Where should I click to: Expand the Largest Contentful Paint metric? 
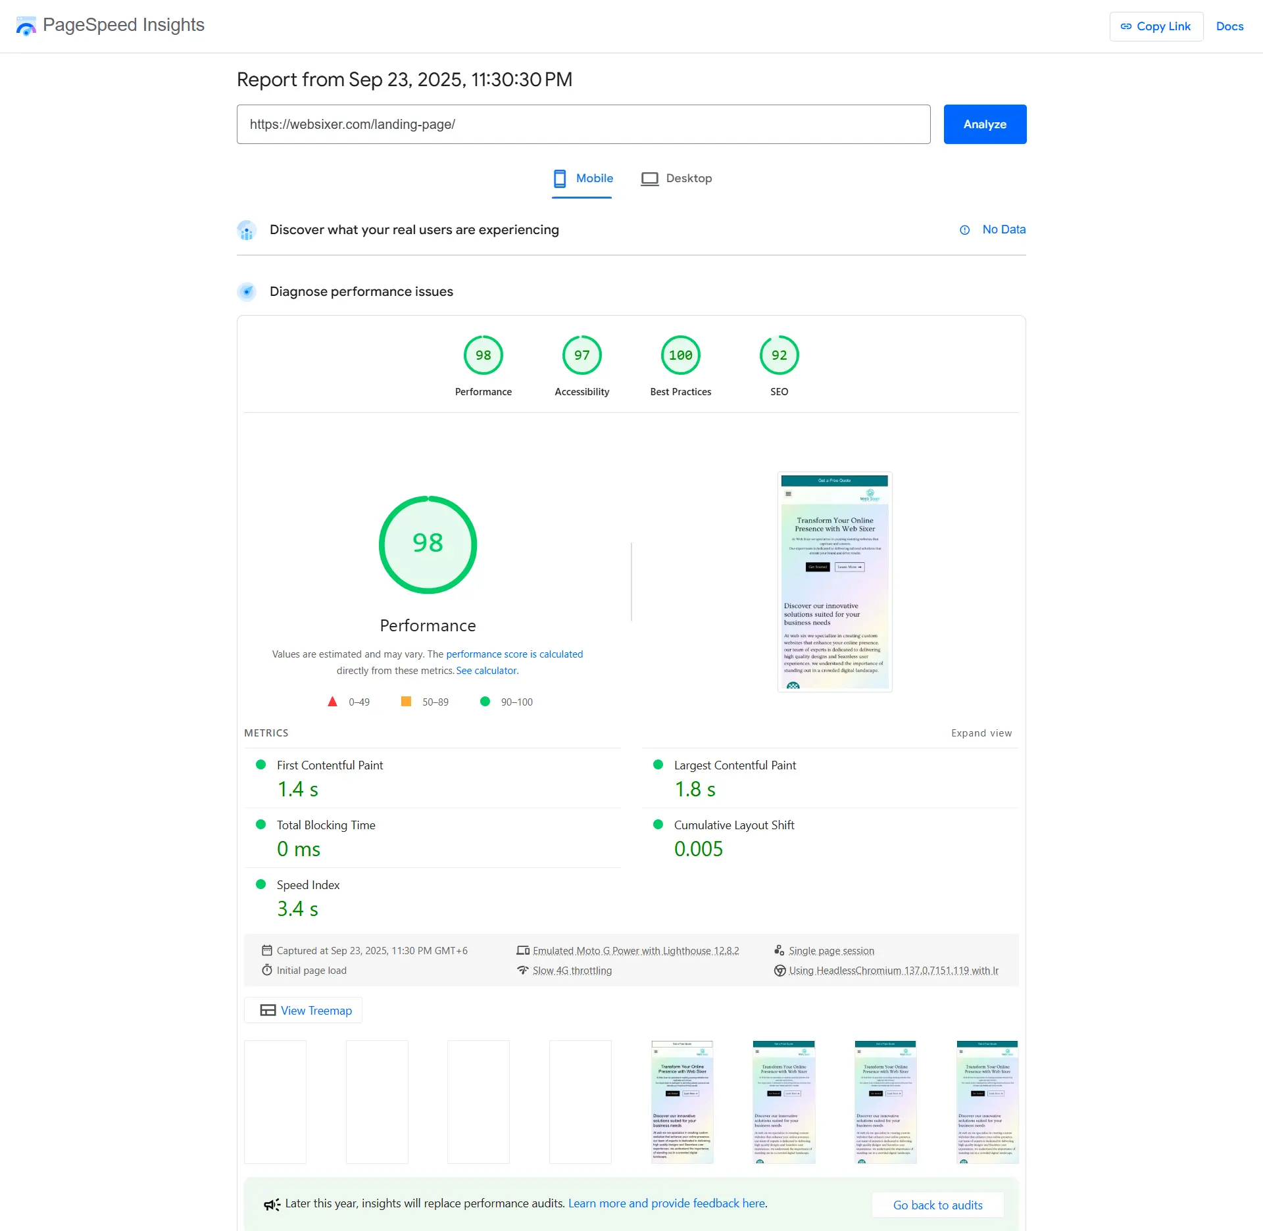(x=735, y=765)
